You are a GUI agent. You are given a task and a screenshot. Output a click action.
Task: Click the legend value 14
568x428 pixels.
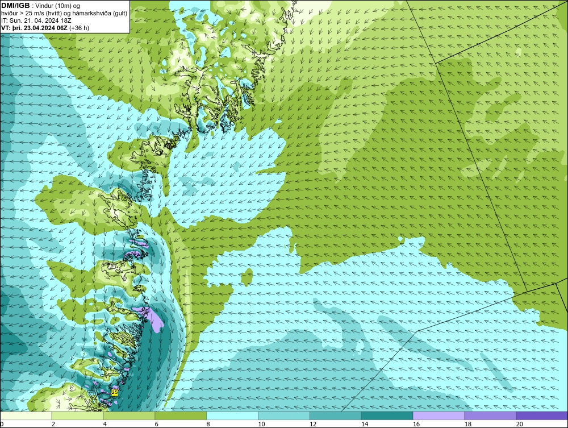tap(365, 424)
